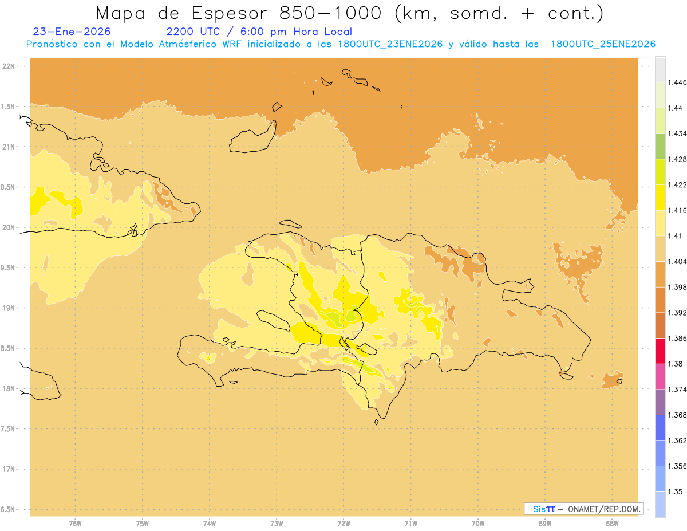687x531 pixels.
Task: Click the longitude label '71W'
Action: [411, 523]
